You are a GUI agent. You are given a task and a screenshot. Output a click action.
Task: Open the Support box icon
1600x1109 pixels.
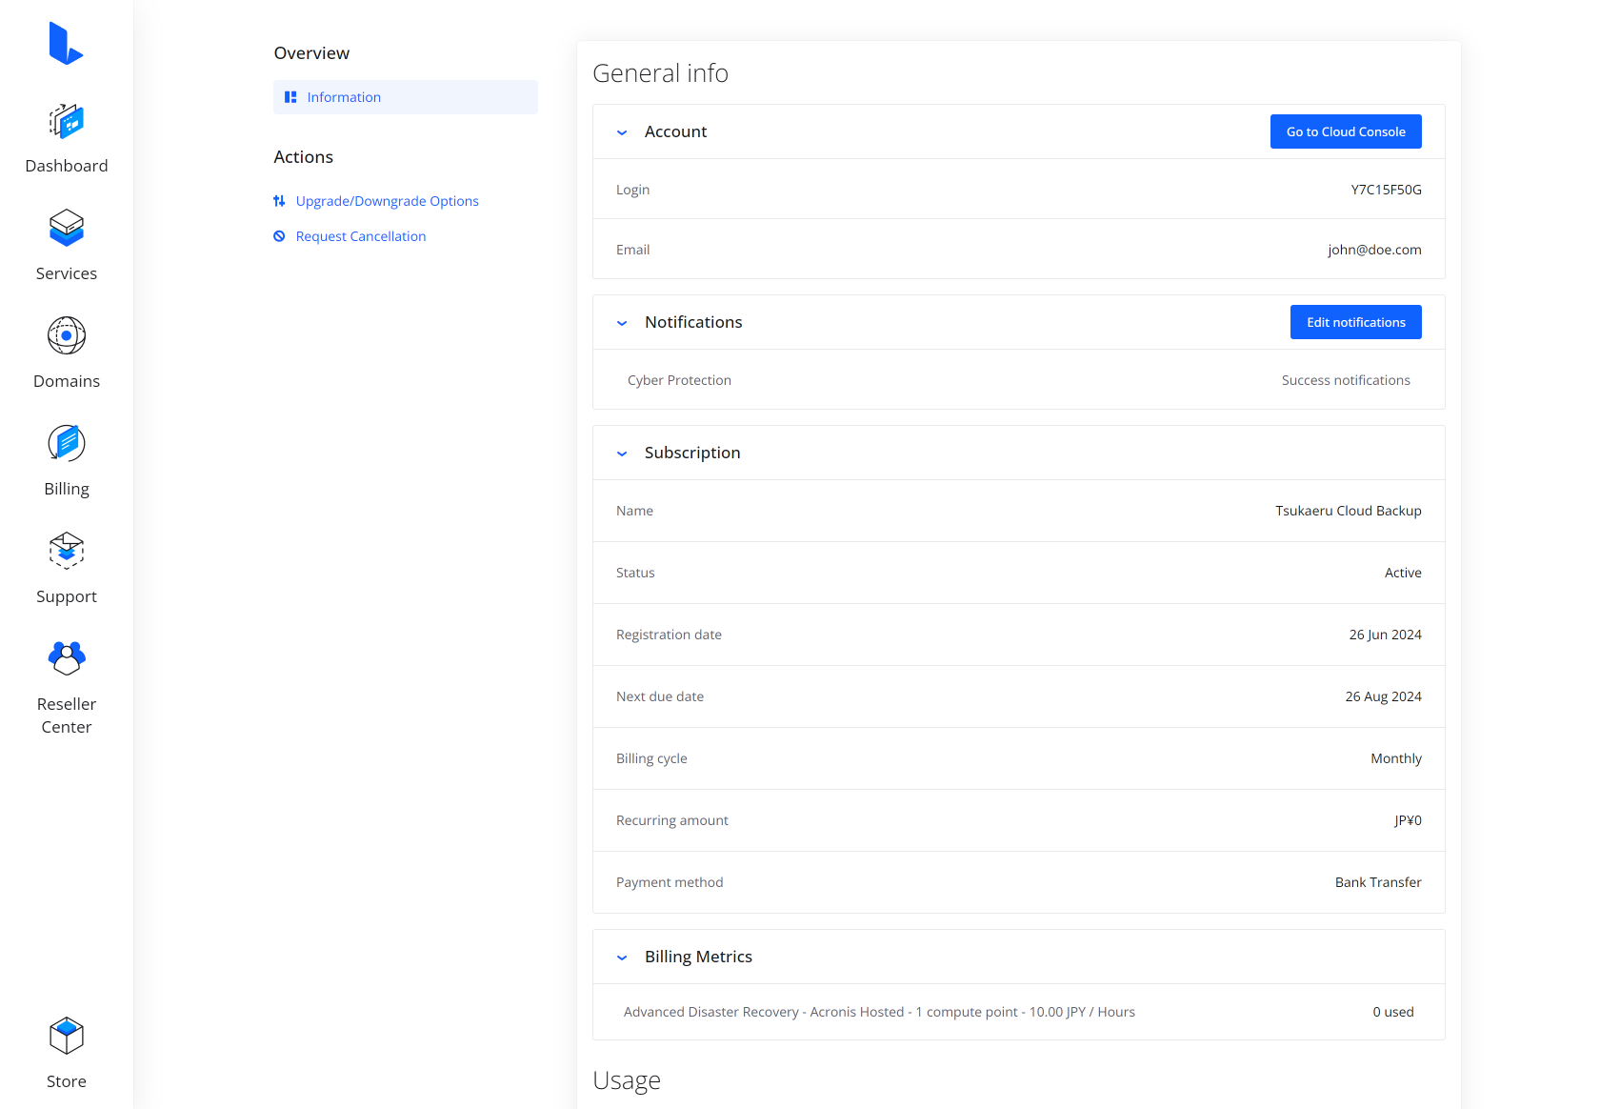point(67,551)
